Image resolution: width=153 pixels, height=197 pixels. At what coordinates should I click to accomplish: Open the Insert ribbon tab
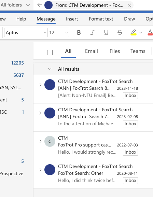click(72, 19)
